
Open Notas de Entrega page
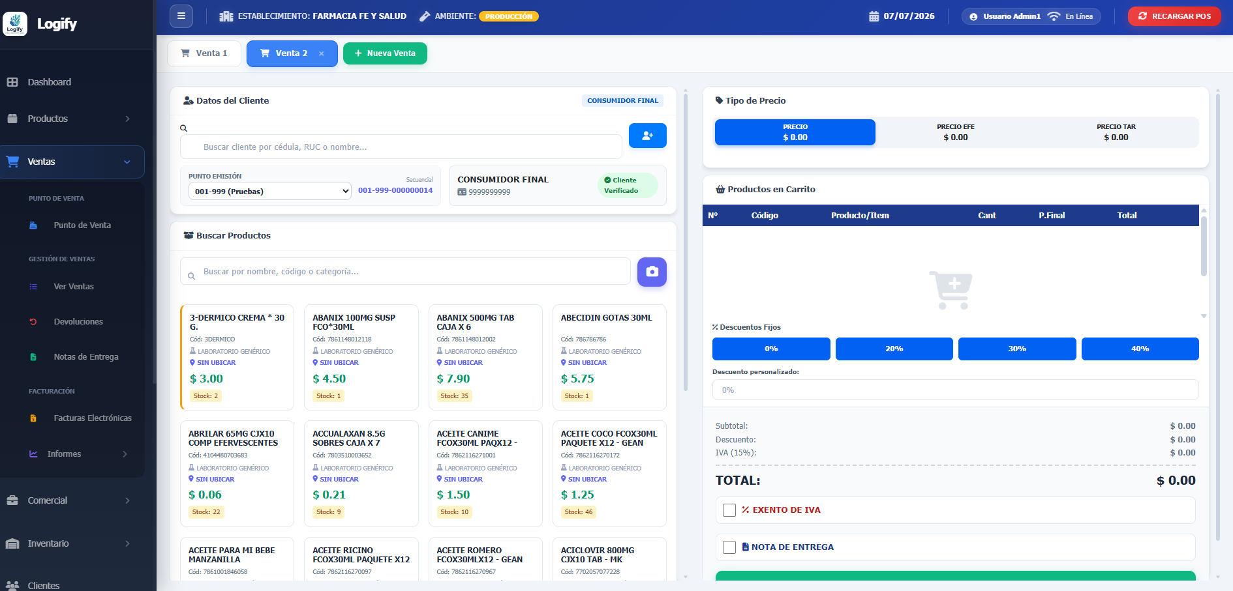(x=86, y=357)
